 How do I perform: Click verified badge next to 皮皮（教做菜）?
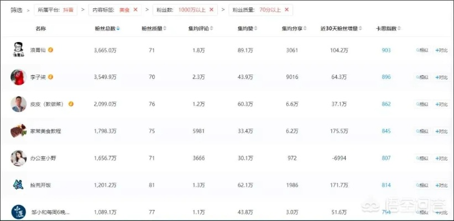click(71, 104)
